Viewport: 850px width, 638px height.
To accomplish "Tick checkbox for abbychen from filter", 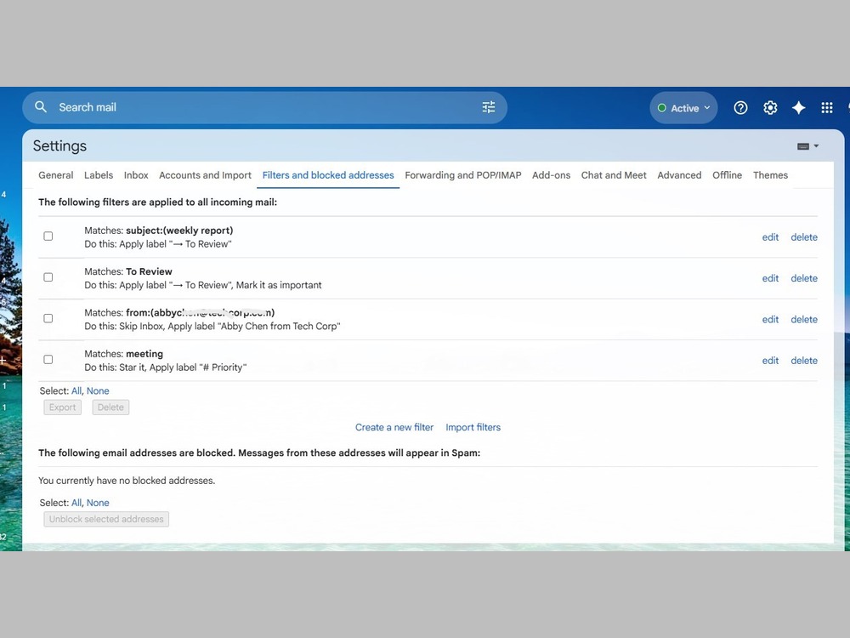I will [x=48, y=318].
